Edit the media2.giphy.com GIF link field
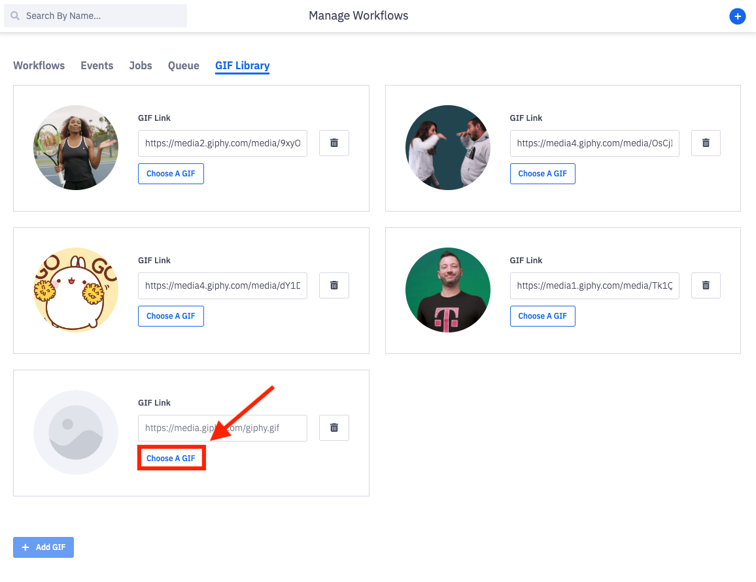This screenshot has height=582, width=756. 222,143
